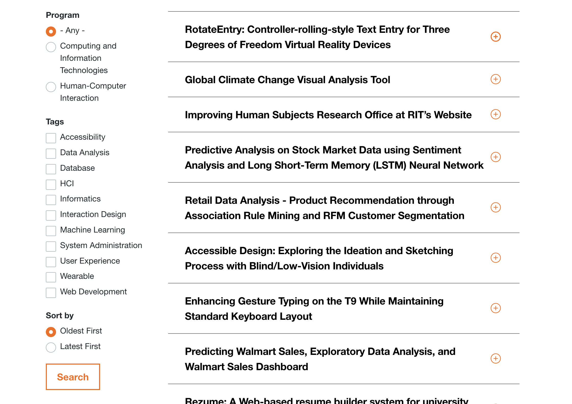This screenshot has height=404, width=572.
Task: Tick the Web Development checkbox
Action: (51, 293)
